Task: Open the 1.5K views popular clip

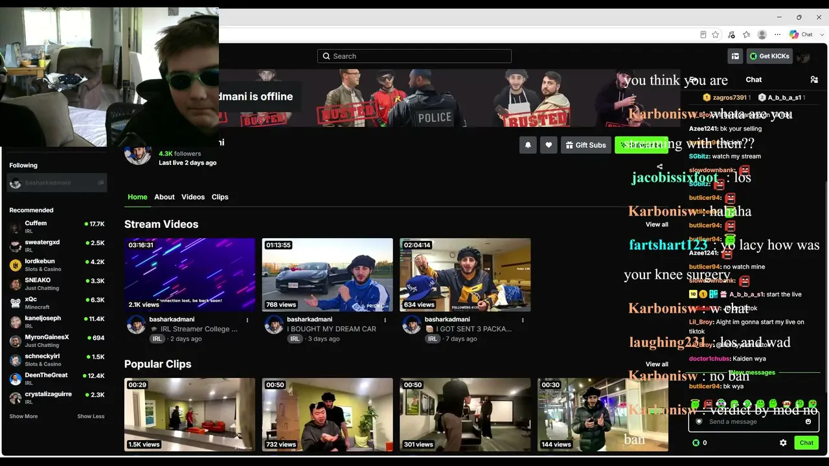Action: click(190, 415)
